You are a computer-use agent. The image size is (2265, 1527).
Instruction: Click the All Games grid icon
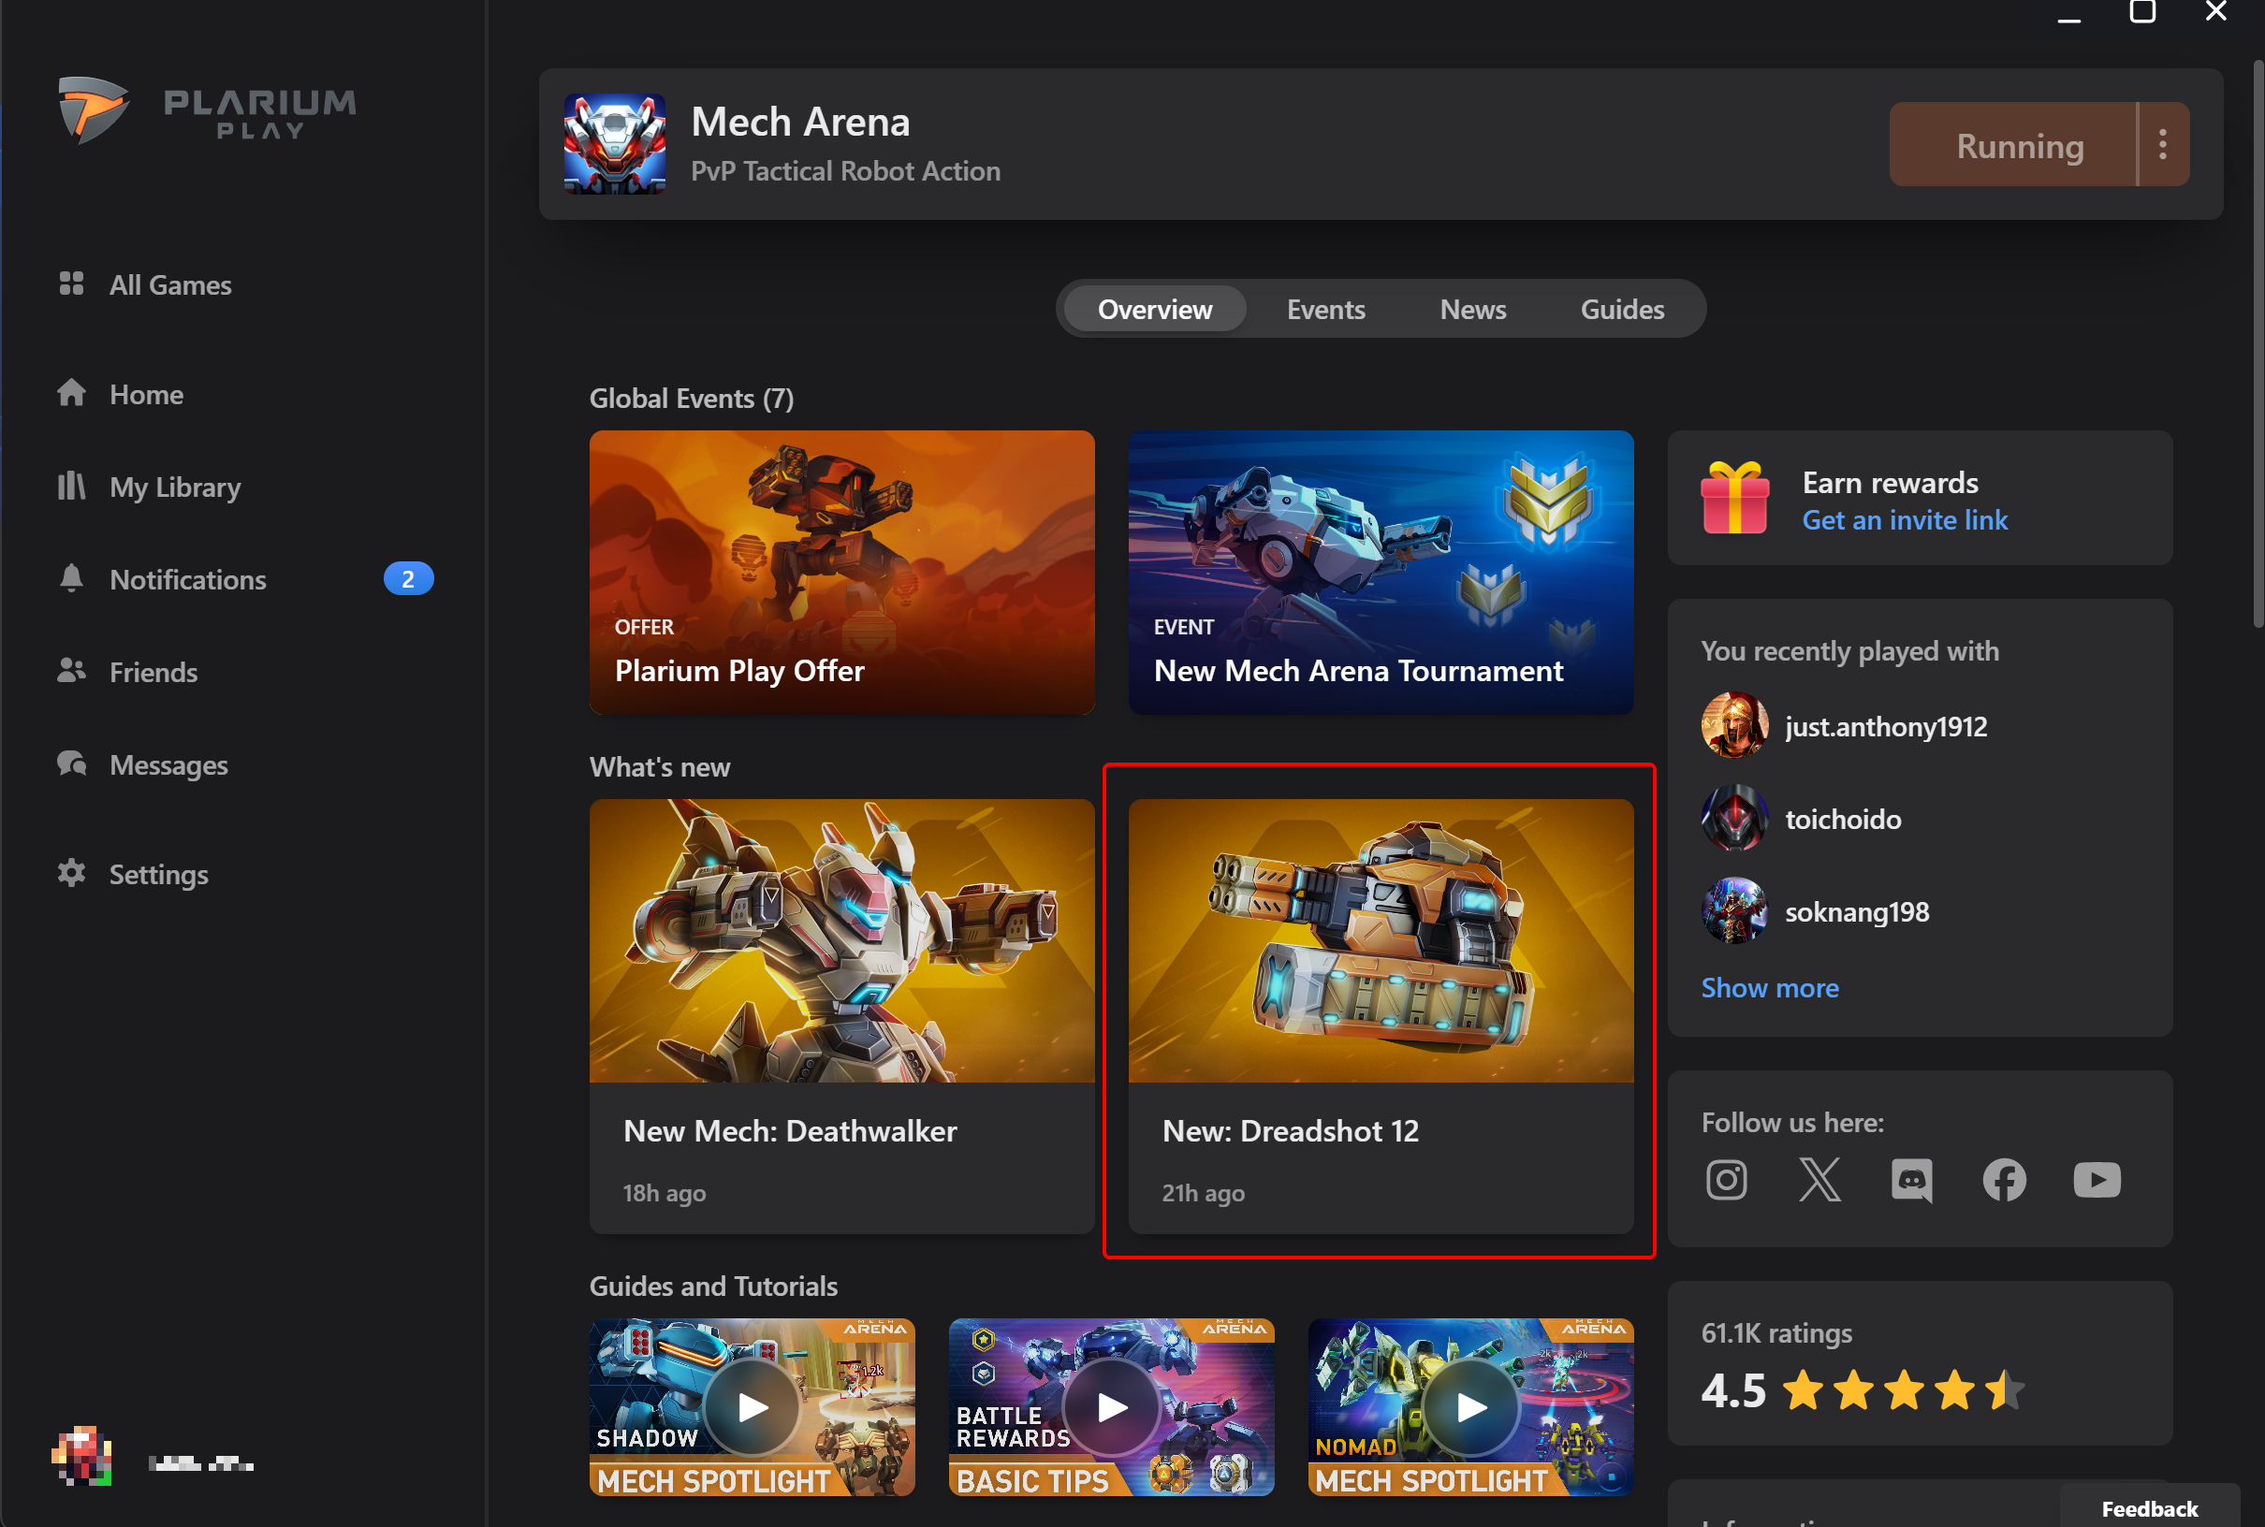point(71,284)
